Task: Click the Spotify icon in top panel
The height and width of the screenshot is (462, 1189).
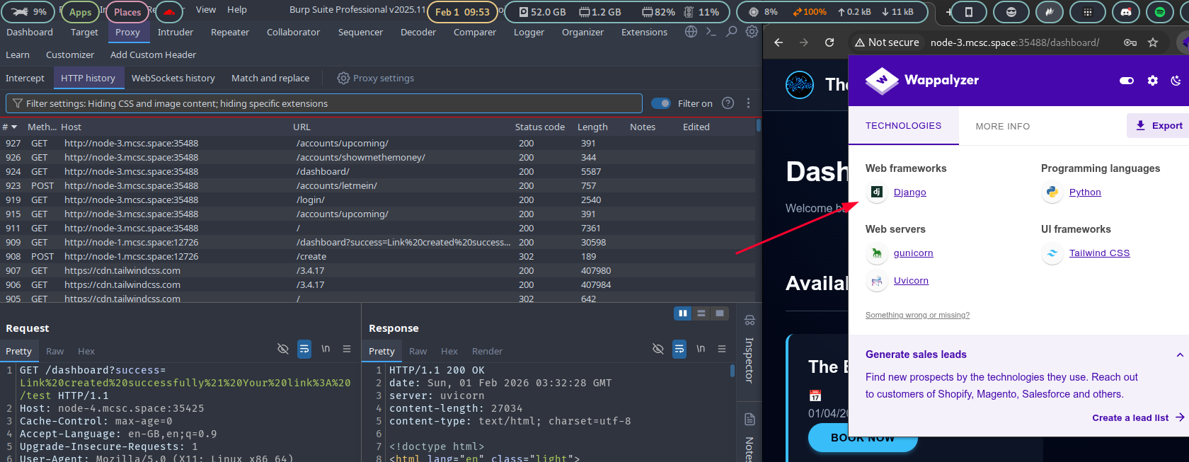Action: click(x=1160, y=12)
